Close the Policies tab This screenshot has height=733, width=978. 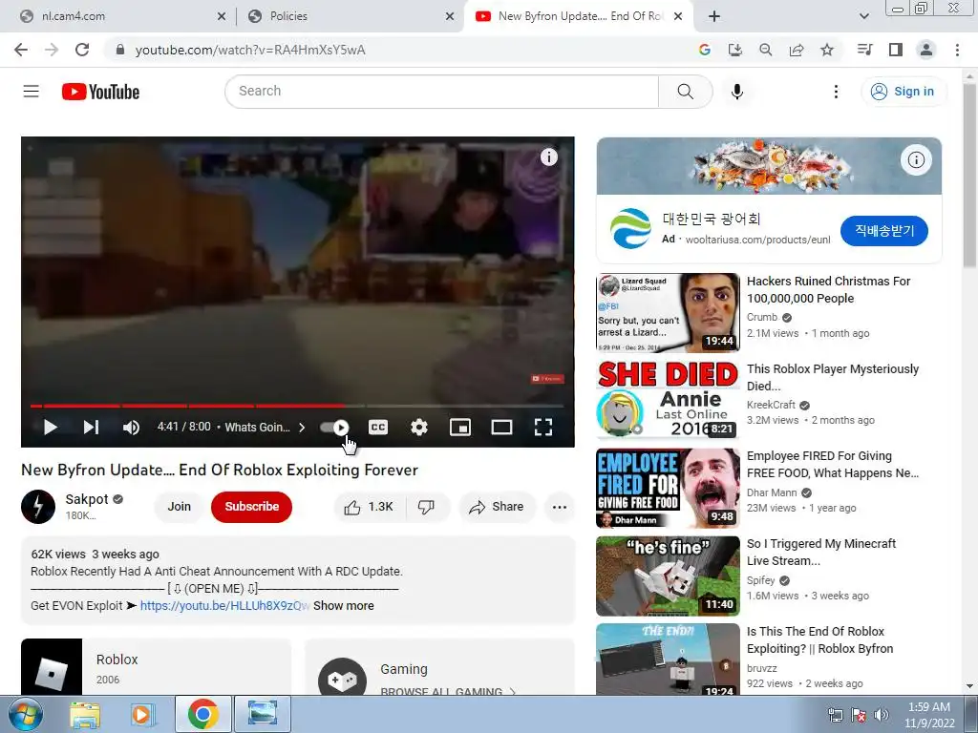point(450,17)
